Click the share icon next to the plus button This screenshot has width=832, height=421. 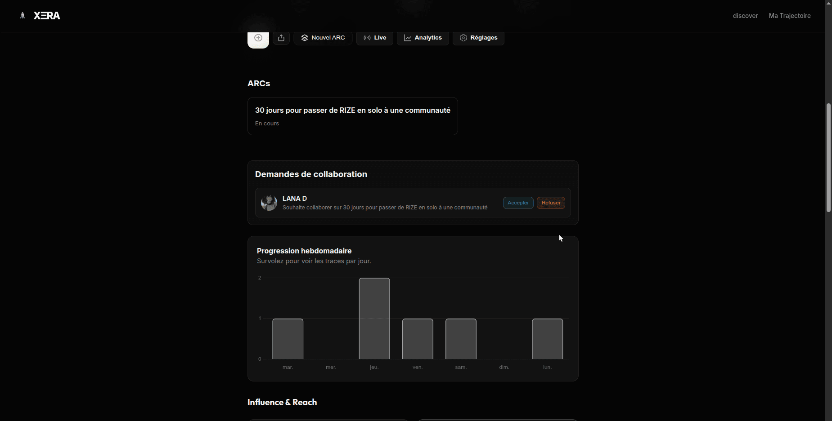click(281, 38)
